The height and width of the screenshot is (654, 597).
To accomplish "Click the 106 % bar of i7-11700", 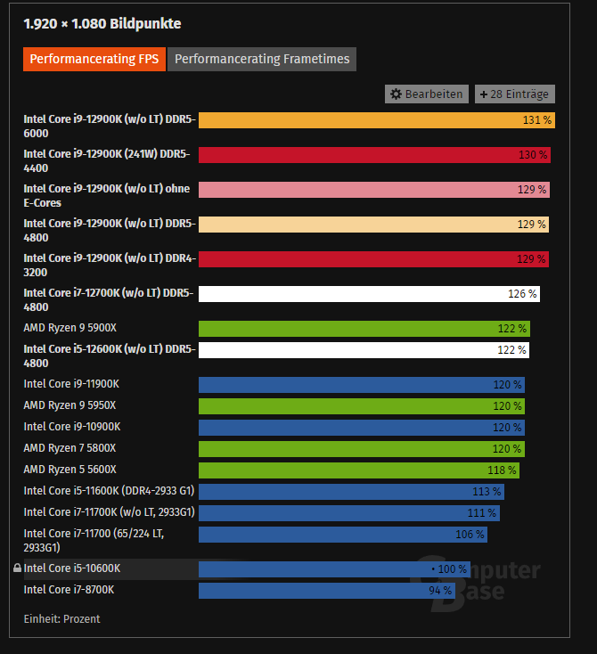I will [343, 535].
